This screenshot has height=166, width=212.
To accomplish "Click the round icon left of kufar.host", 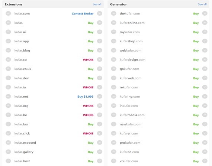I will (8, 161).
